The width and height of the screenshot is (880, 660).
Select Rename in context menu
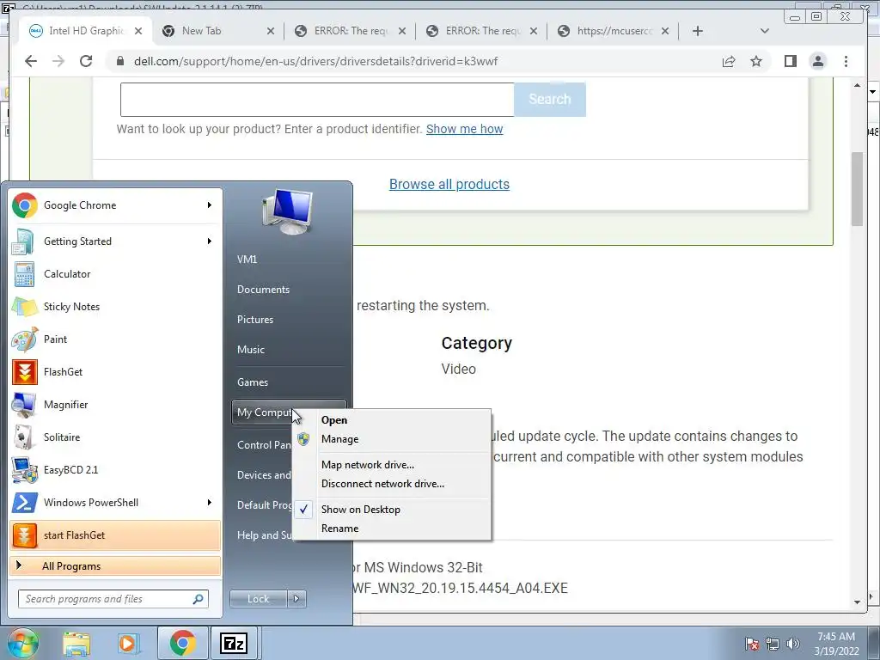(x=392, y=529)
